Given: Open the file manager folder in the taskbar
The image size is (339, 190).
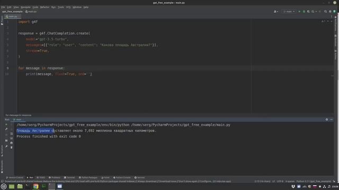Looking at the screenshot, I should [20, 186].
